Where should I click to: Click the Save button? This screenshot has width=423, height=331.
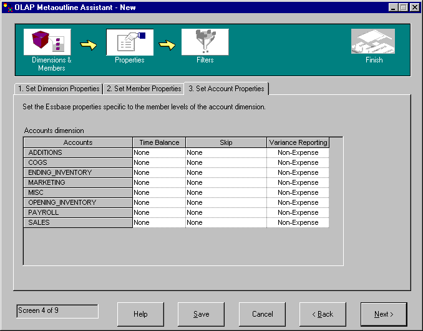click(x=202, y=314)
